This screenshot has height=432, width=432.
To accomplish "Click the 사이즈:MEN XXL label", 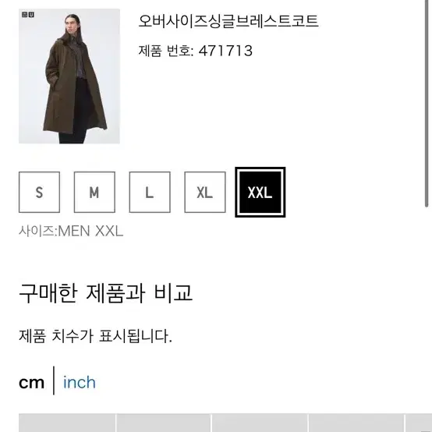I will 71,231.
